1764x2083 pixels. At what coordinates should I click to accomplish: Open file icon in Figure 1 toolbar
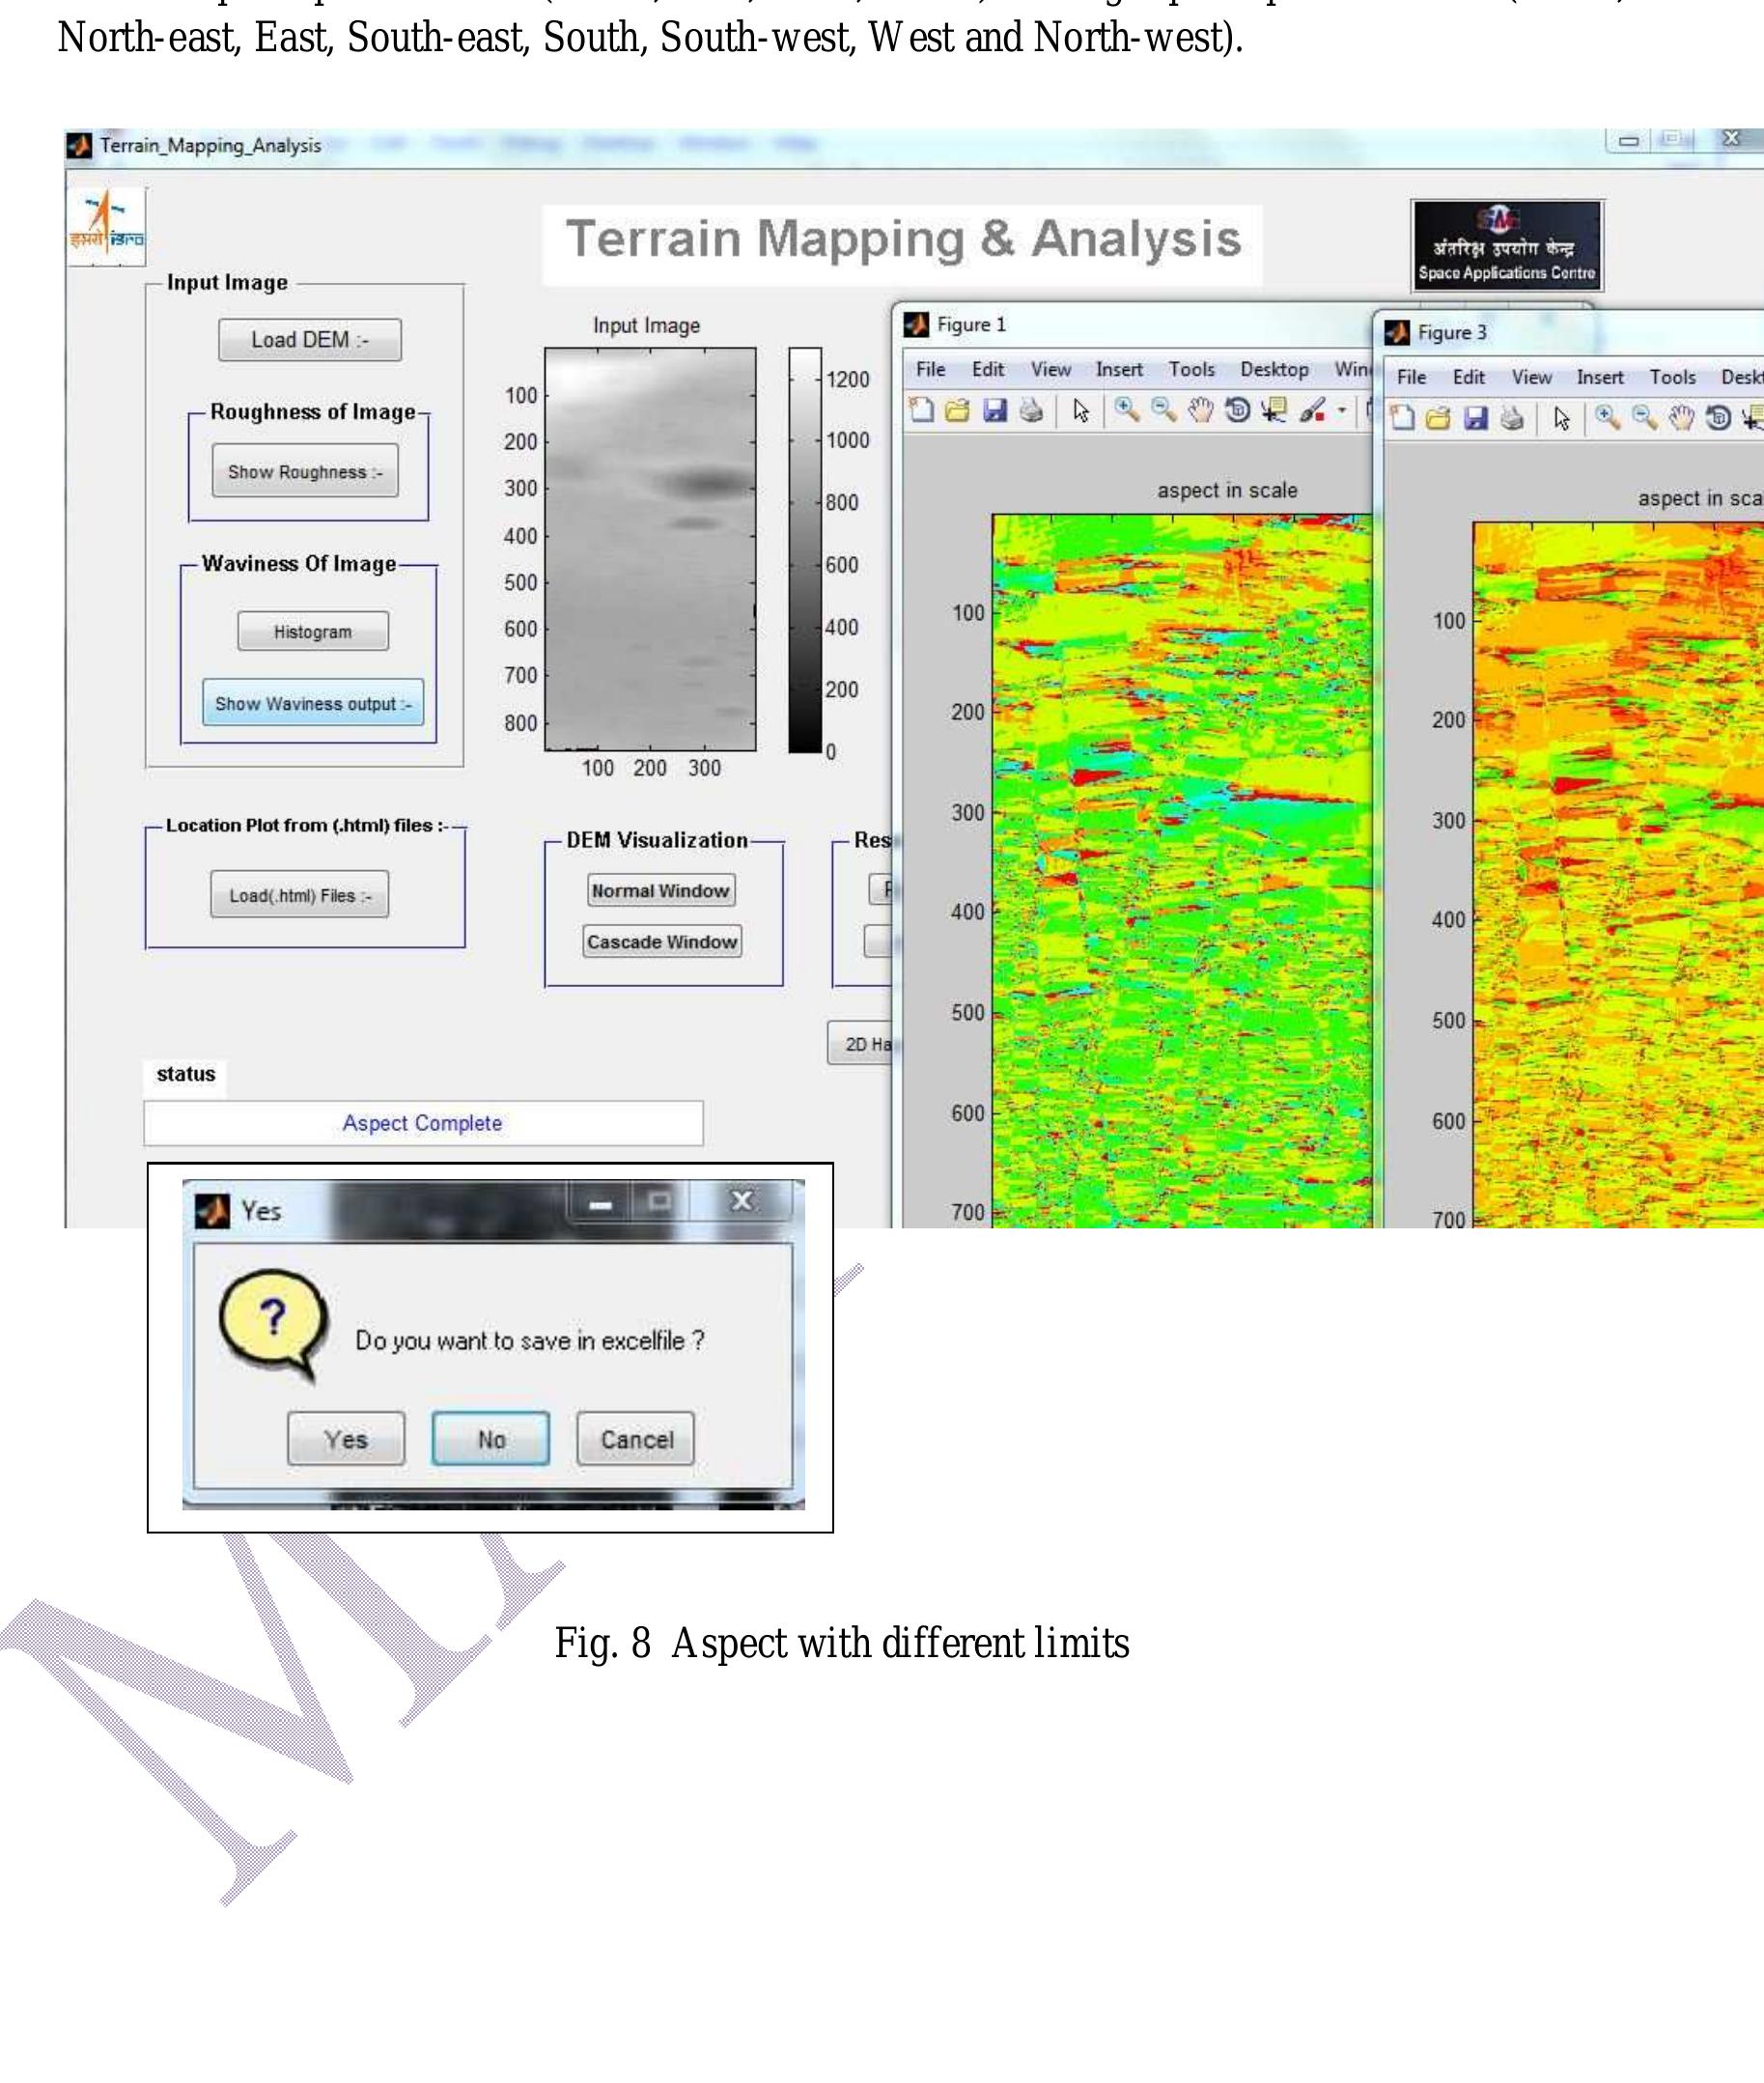point(957,410)
